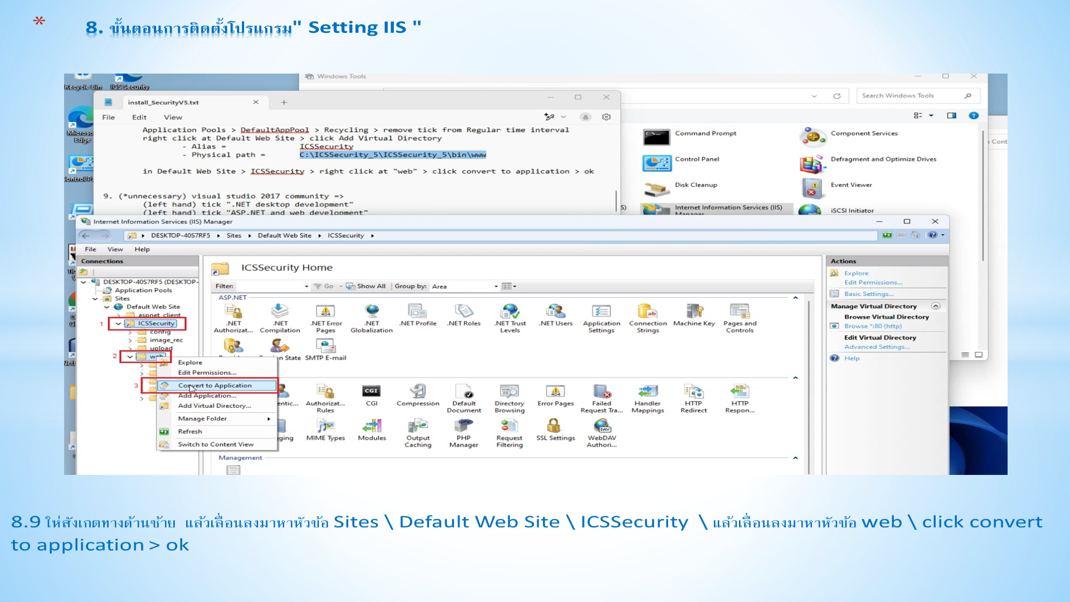Open the PHP Manager icon
The width and height of the screenshot is (1070, 602).
pyautogui.click(x=464, y=433)
